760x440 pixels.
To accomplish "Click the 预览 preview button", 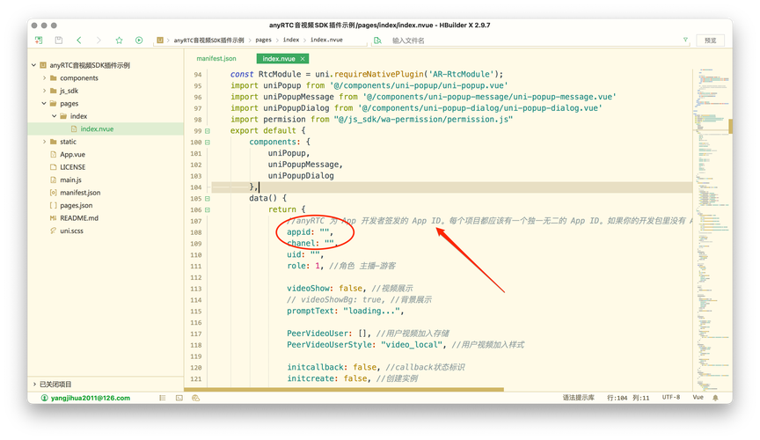I will tap(710, 40).
